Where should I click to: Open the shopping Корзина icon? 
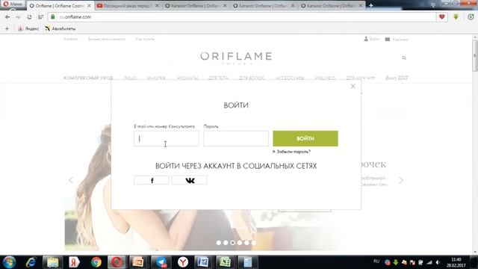397,40
